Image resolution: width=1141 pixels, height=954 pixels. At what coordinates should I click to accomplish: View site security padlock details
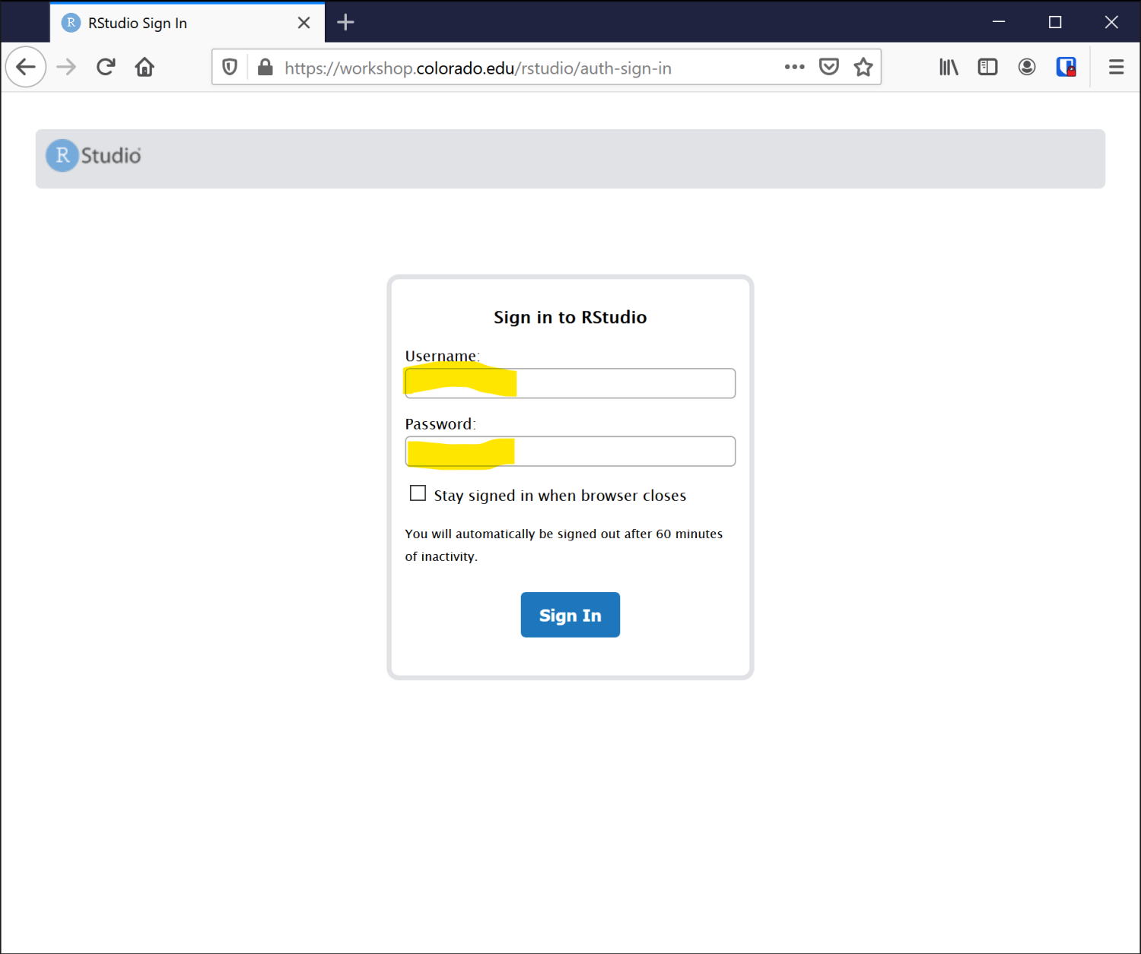265,67
